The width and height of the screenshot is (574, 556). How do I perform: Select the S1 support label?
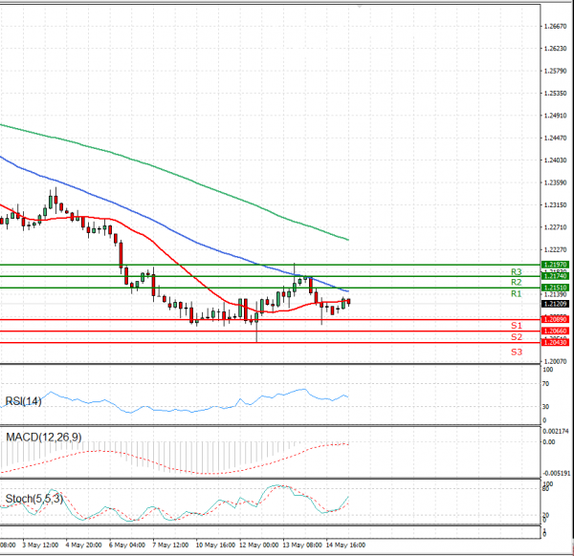coord(517,326)
